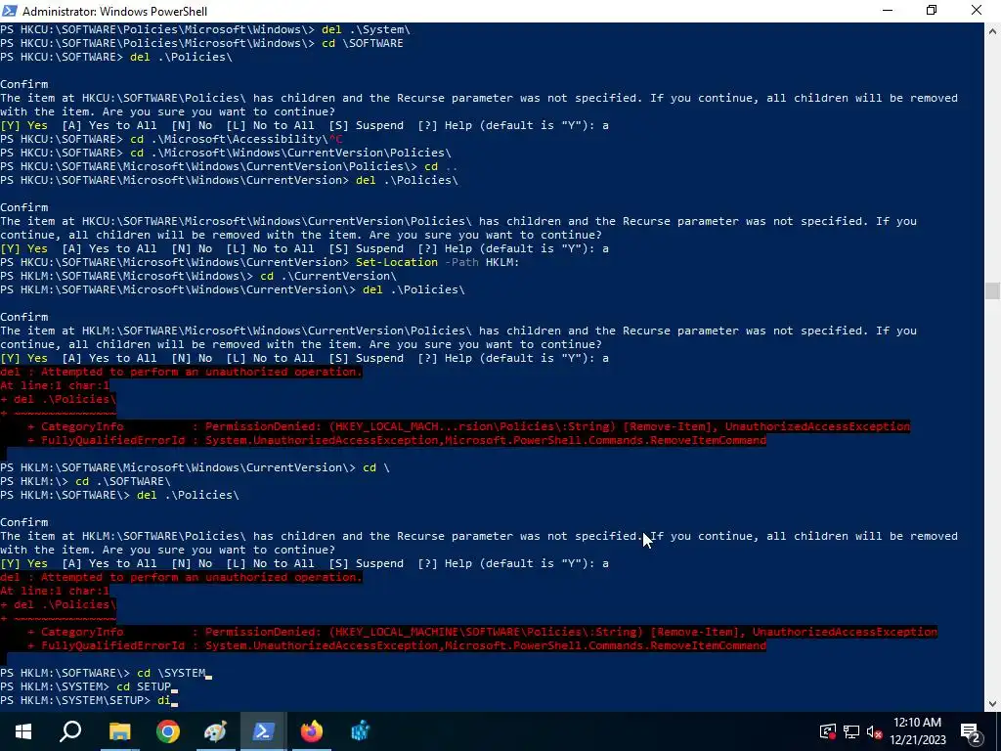Click the scrollbar up arrow
Image resolution: width=1001 pixels, height=751 pixels.
coord(992,30)
